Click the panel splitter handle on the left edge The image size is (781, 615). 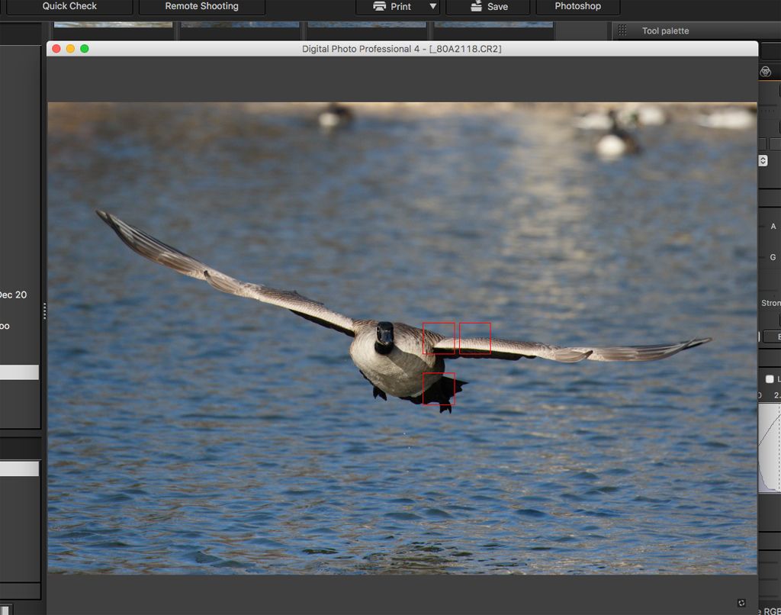pyautogui.click(x=44, y=311)
